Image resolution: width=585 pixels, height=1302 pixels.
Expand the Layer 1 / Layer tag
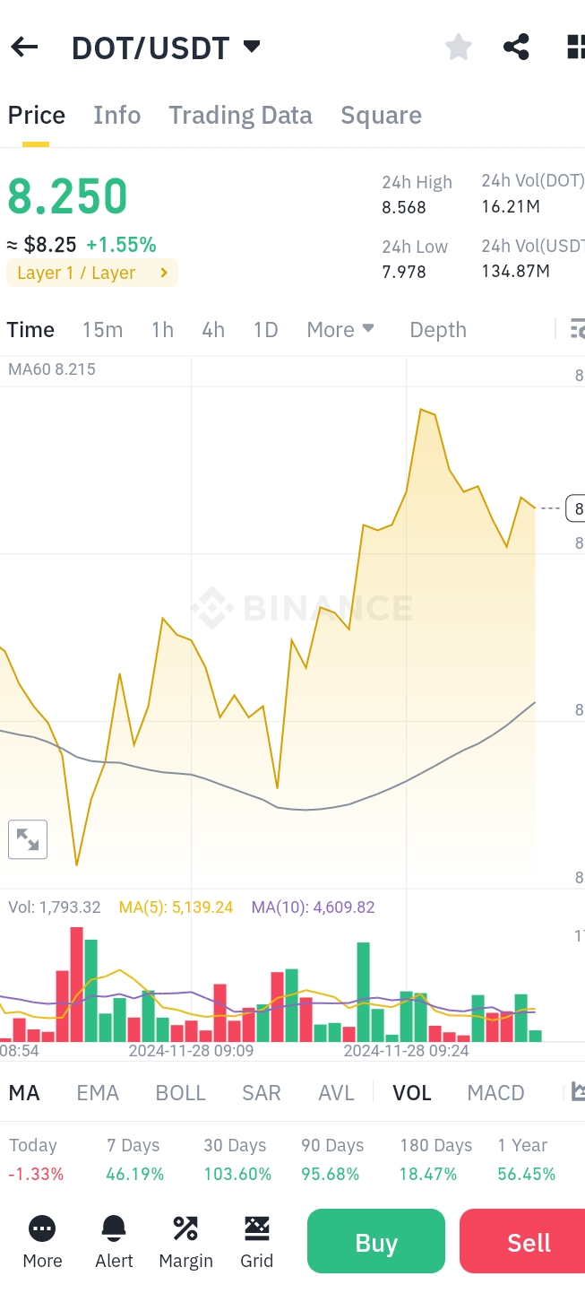click(91, 273)
